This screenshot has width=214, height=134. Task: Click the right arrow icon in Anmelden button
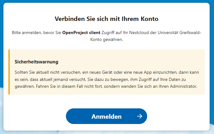pyautogui.click(x=139, y=117)
